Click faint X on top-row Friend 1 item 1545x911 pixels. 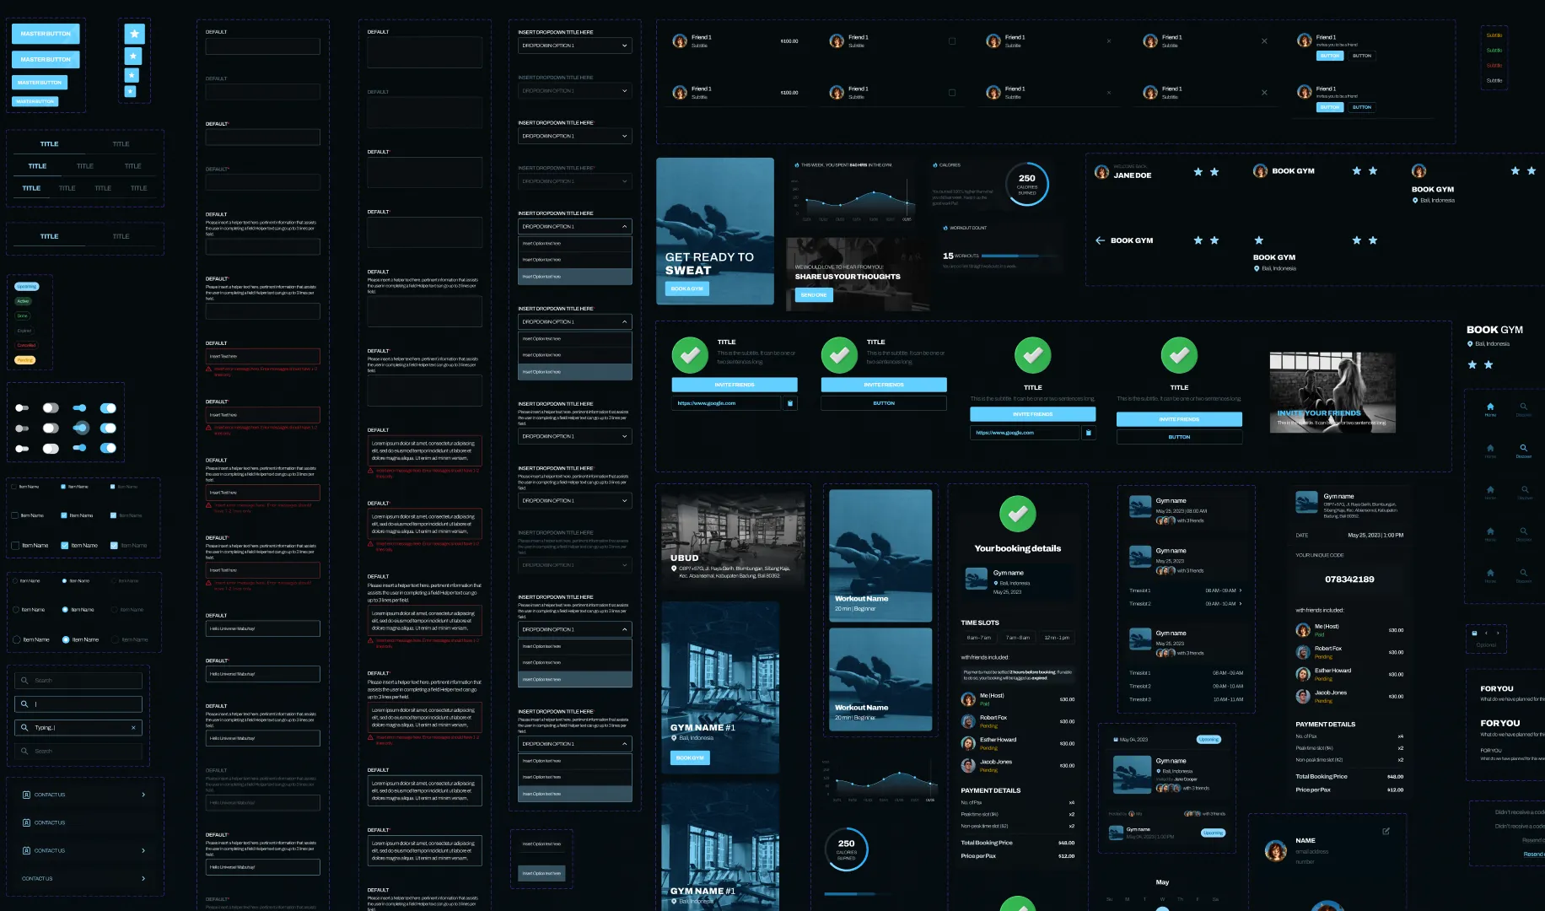tap(1109, 40)
